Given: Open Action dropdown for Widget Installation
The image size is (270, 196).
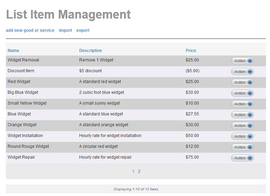Looking at the screenshot, I should [x=242, y=137].
